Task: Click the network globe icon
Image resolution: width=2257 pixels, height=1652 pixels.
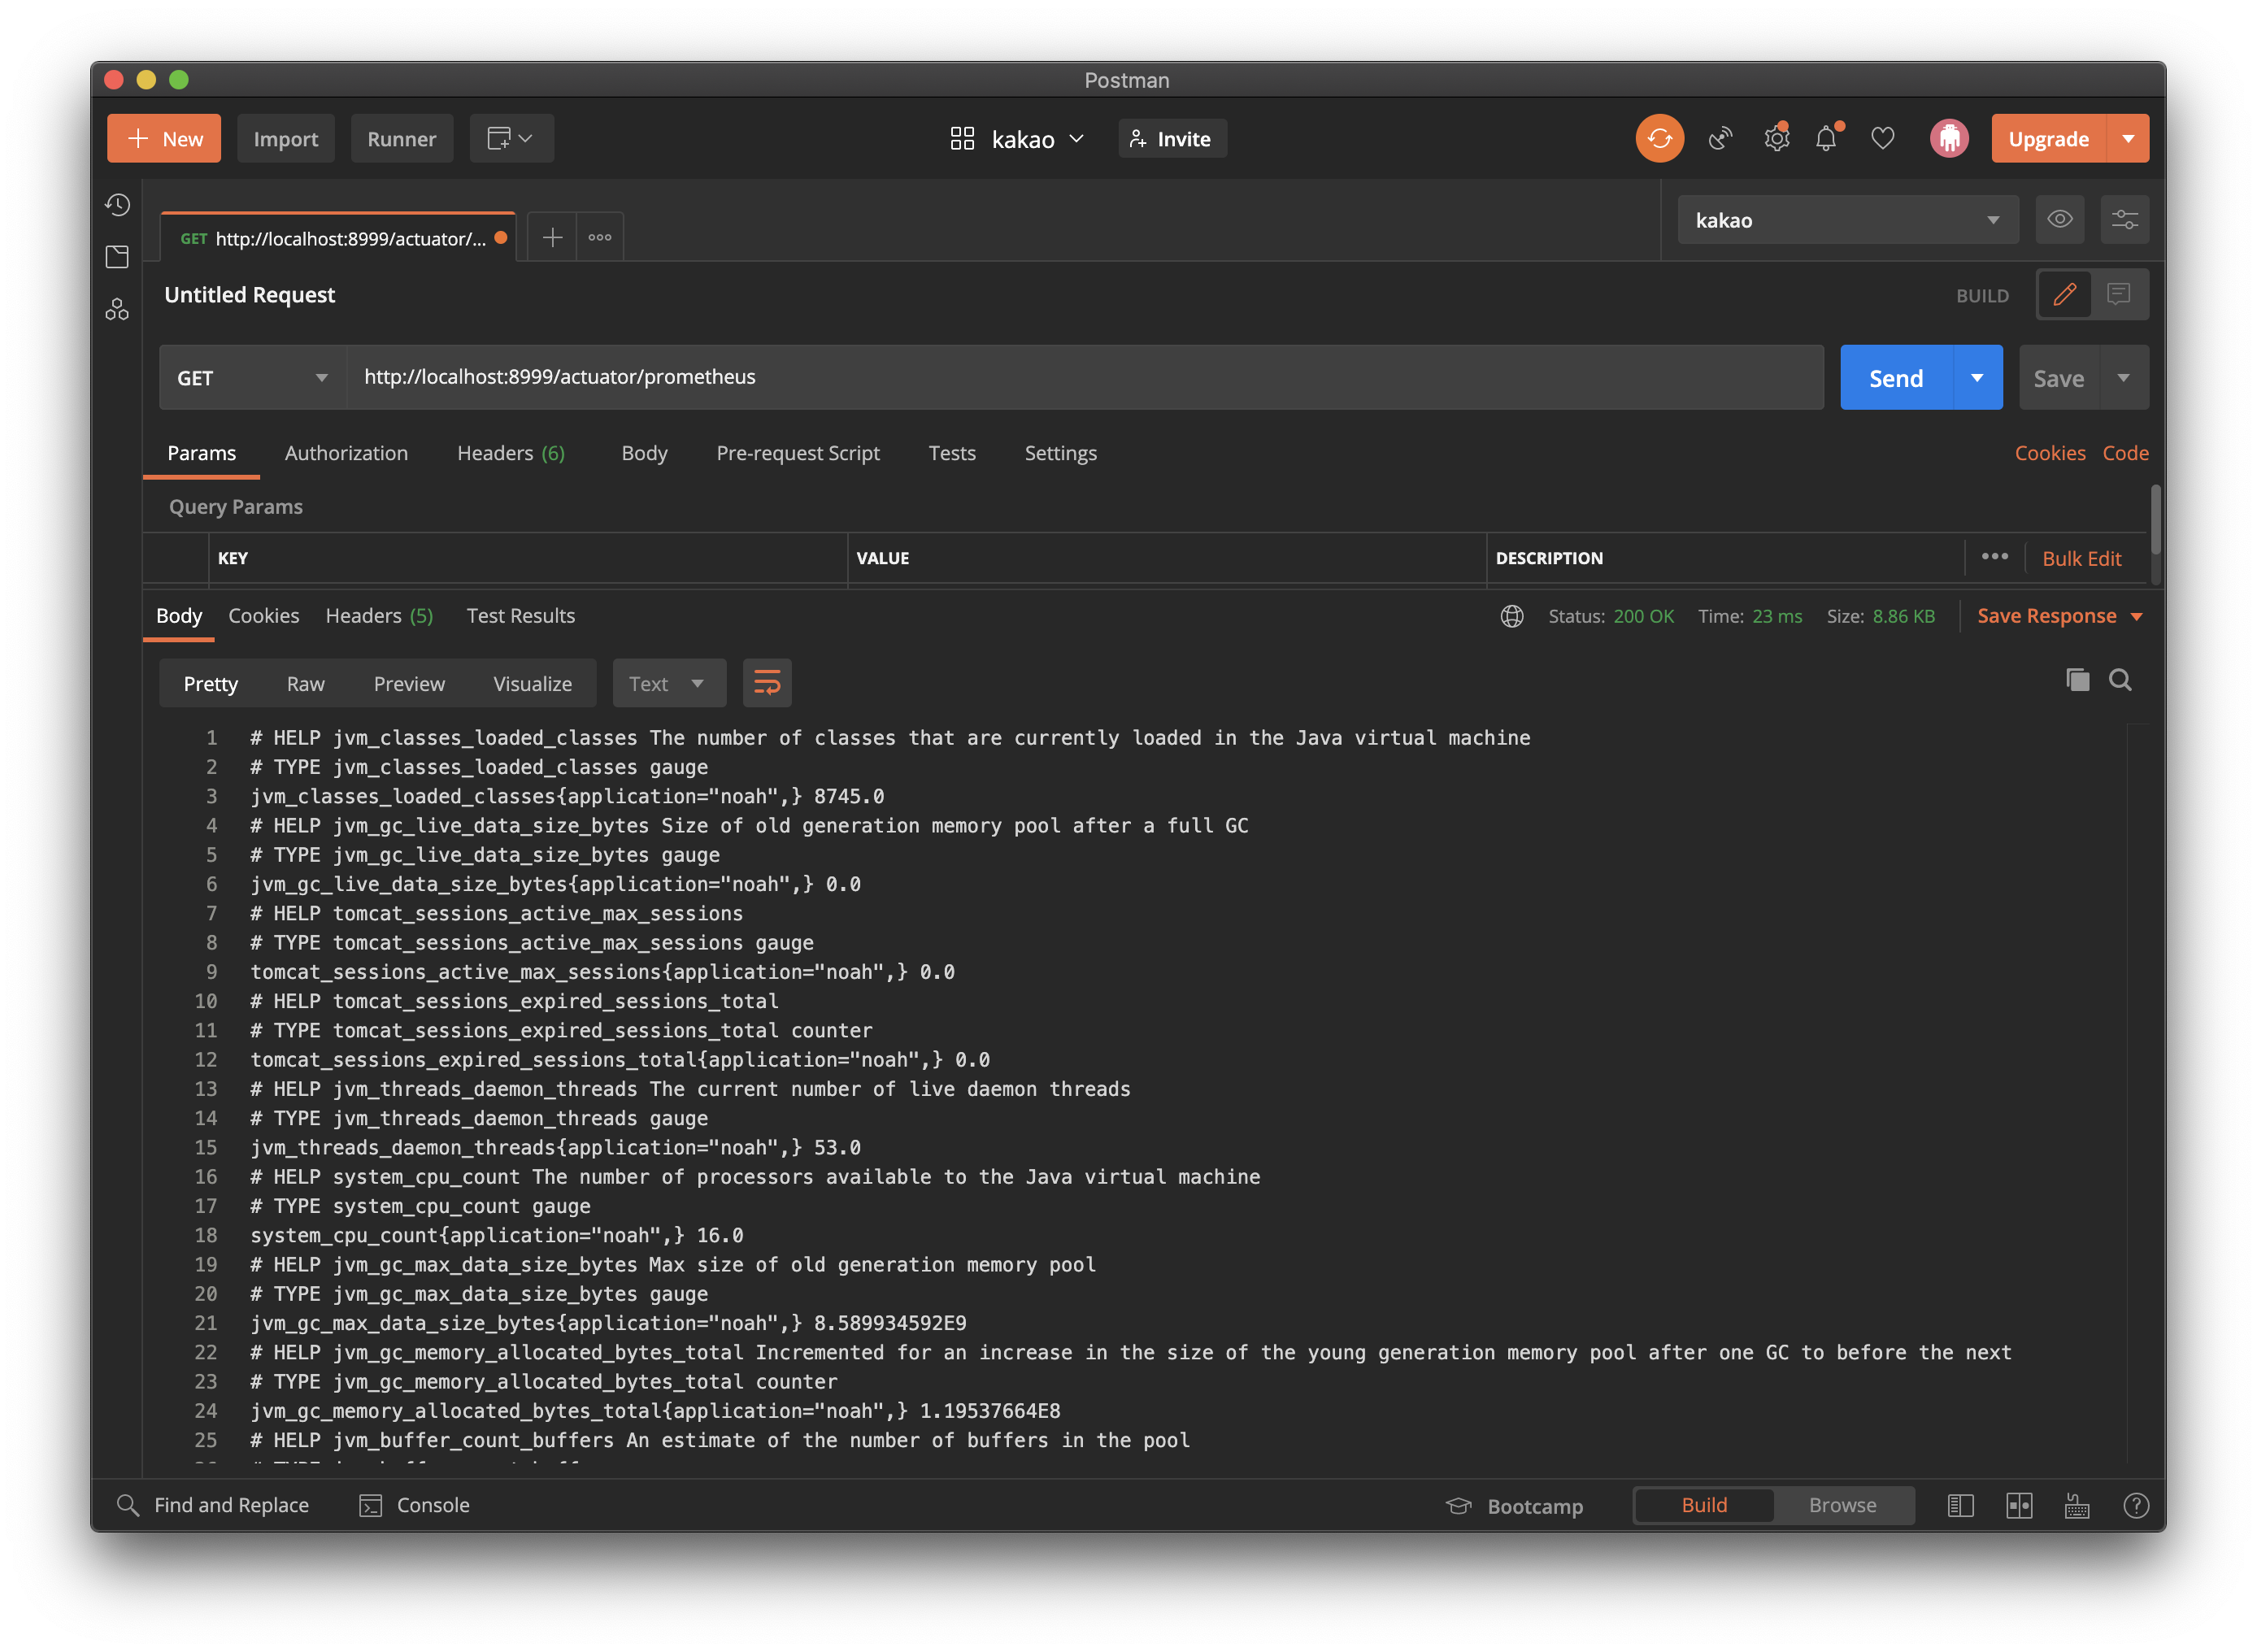Action: [x=1512, y=616]
